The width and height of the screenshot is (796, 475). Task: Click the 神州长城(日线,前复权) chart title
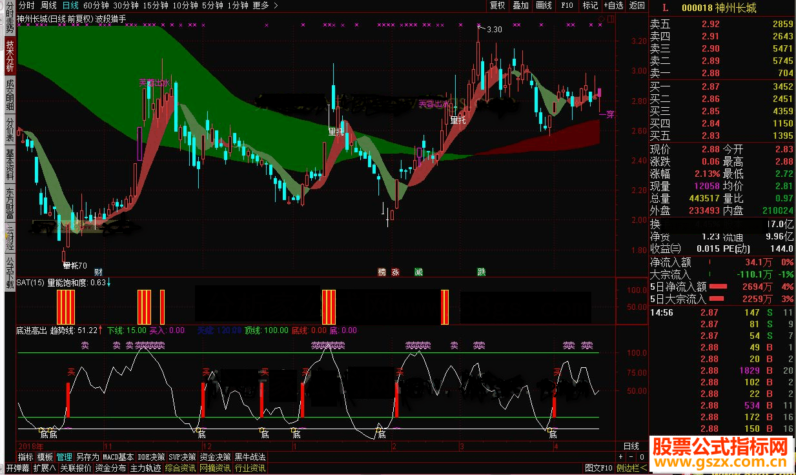point(55,19)
